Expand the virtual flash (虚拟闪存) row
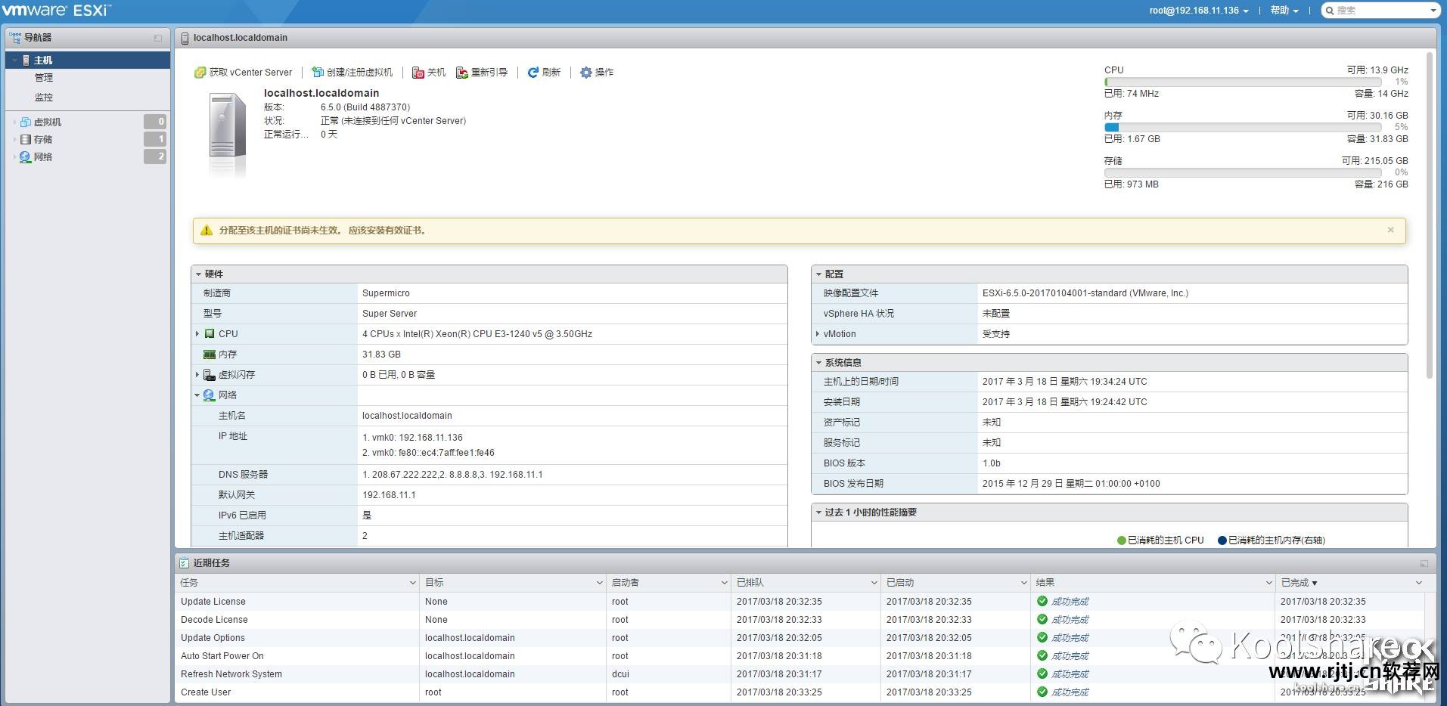The width and height of the screenshot is (1447, 706). point(197,374)
